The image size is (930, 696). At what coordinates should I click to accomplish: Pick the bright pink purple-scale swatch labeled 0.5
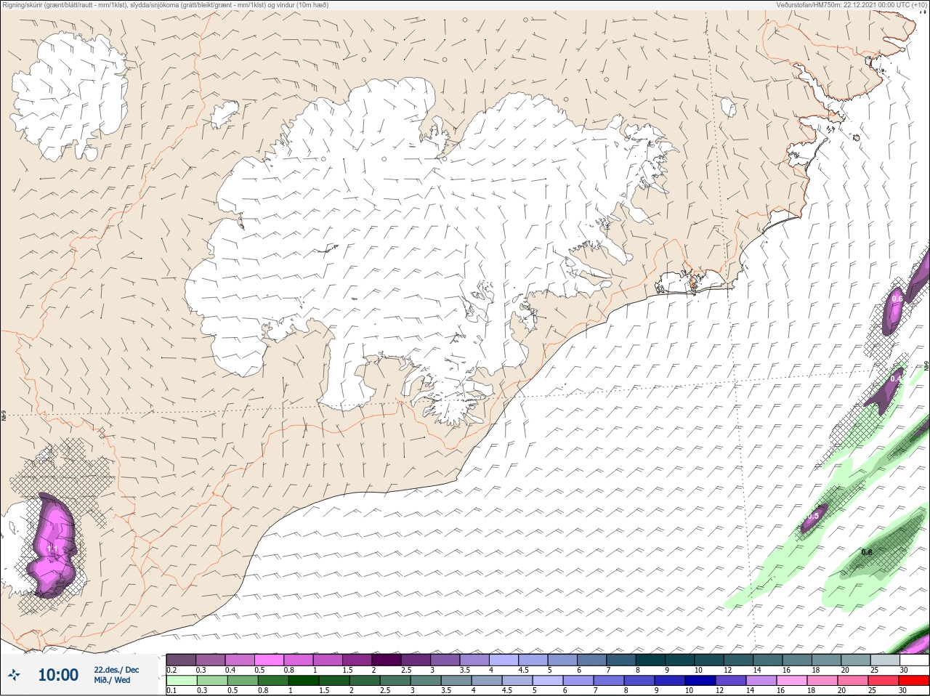(x=269, y=660)
